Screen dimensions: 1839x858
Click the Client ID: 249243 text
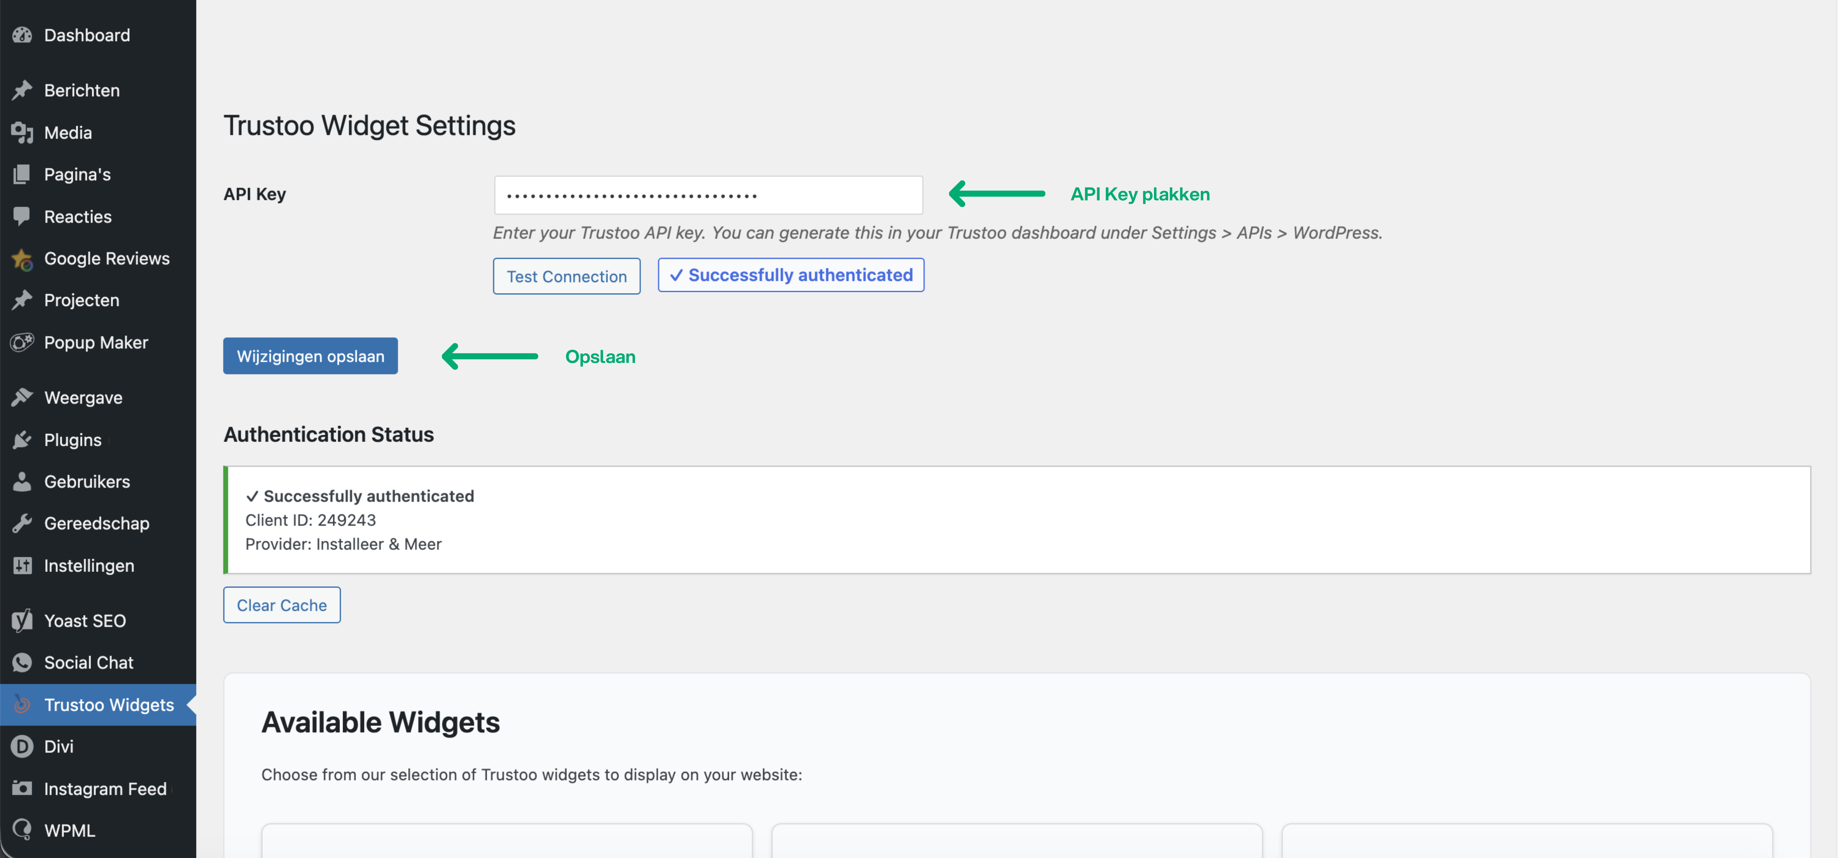pos(310,520)
